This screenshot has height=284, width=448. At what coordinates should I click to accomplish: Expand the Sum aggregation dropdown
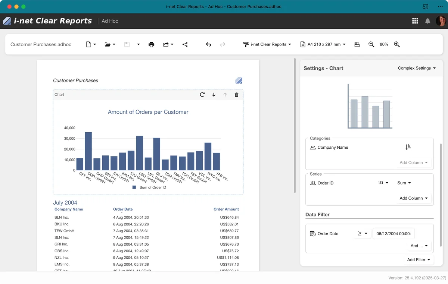[x=404, y=183]
